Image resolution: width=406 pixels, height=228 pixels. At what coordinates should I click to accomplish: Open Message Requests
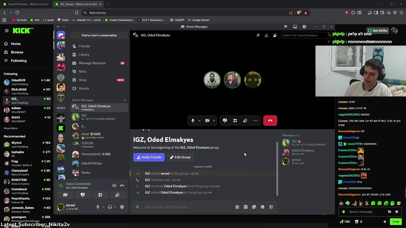click(x=99, y=63)
